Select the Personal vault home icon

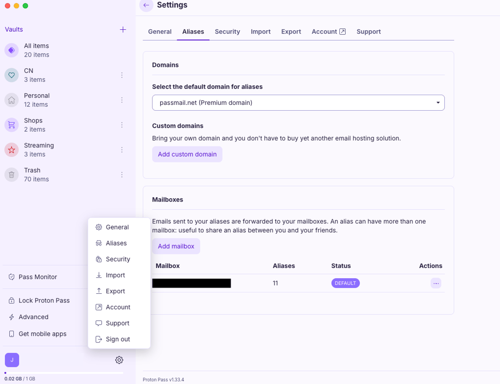point(12,100)
